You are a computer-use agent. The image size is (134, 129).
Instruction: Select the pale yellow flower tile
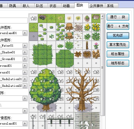click(69, 18)
